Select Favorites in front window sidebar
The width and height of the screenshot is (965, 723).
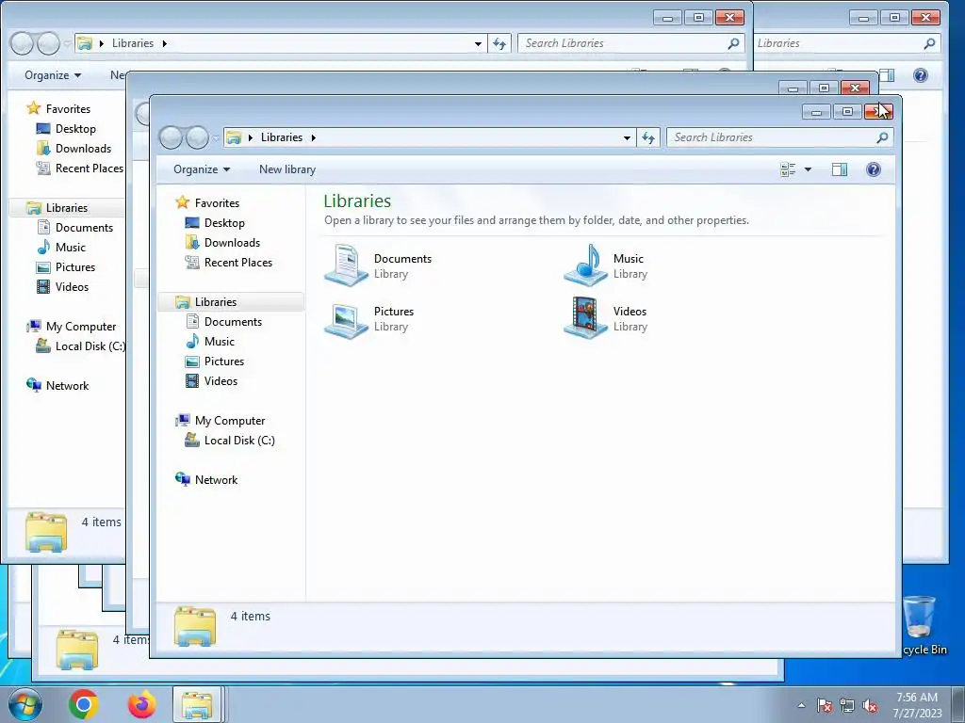click(207, 203)
